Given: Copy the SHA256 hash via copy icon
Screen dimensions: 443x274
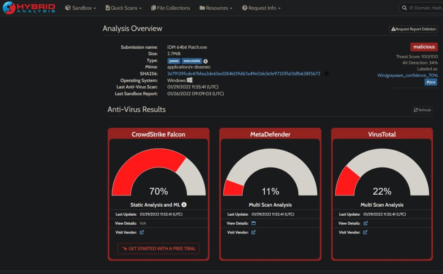Looking at the screenshot, I should pyautogui.click(x=326, y=74).
